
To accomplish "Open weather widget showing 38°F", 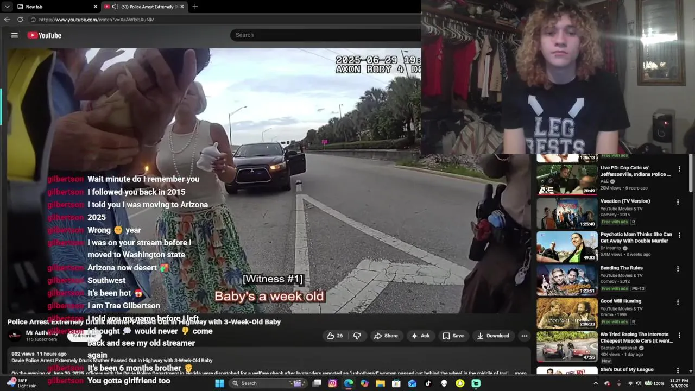I will (x=21, y=383).
